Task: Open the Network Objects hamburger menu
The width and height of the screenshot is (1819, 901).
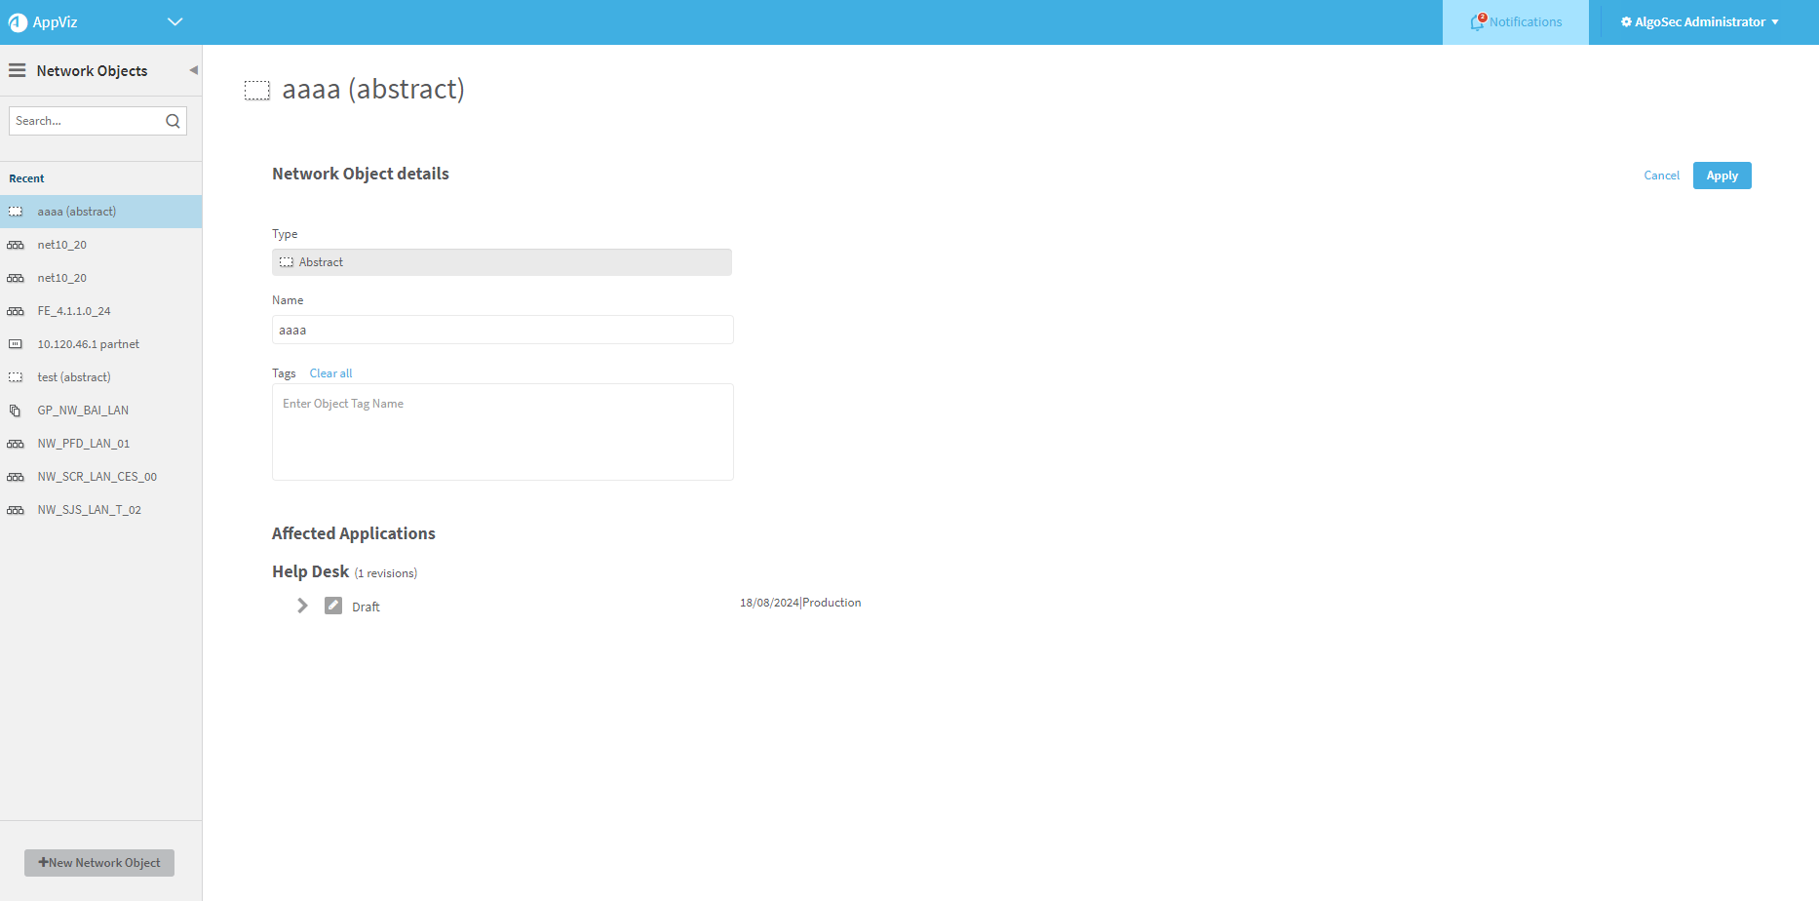Action: 18,70
